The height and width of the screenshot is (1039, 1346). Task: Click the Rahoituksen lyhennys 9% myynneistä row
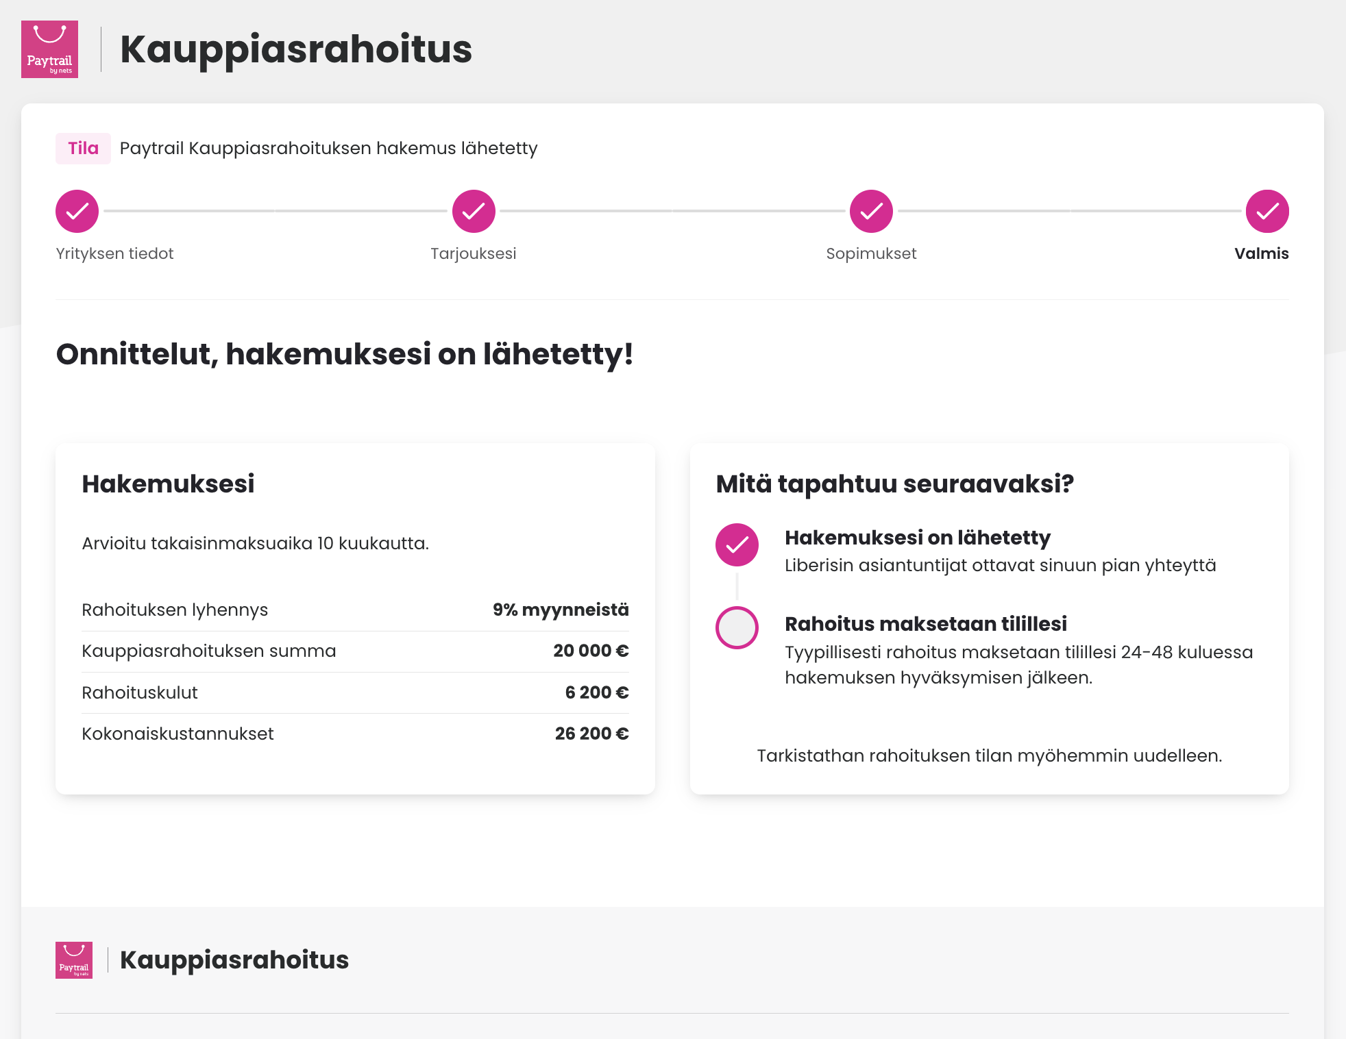(355, 610)
